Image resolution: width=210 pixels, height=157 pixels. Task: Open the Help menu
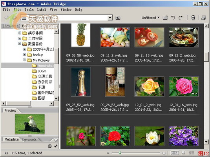point(79,10)
